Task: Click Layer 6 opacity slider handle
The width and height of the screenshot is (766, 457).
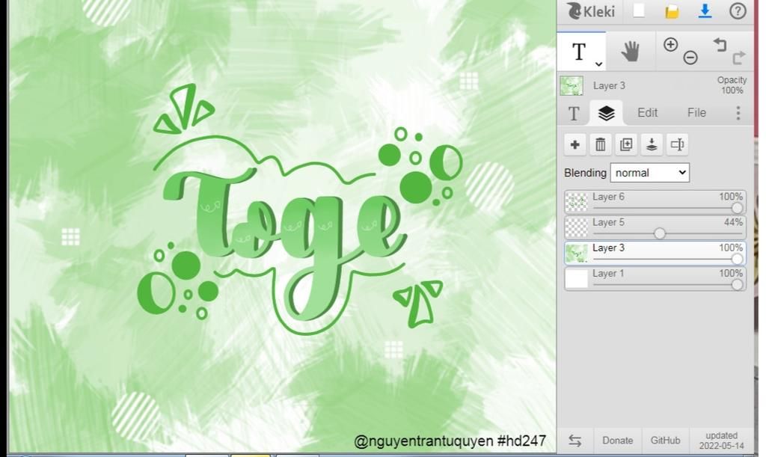Action: tap(737, 208)
